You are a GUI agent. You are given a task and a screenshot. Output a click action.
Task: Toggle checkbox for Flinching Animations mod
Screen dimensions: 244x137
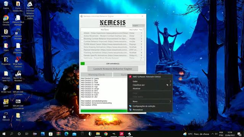pos(82,53)
